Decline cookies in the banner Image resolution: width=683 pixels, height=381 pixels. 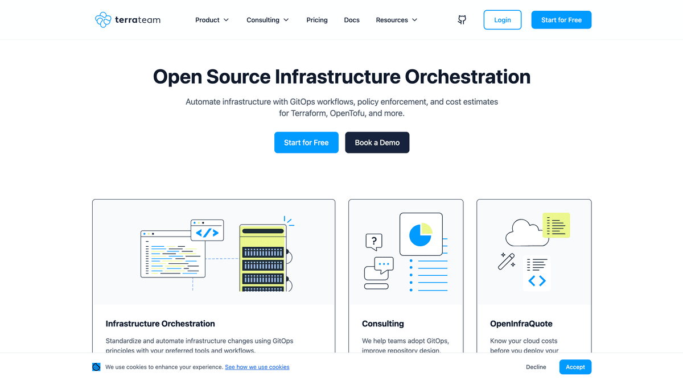coord(536,367)
